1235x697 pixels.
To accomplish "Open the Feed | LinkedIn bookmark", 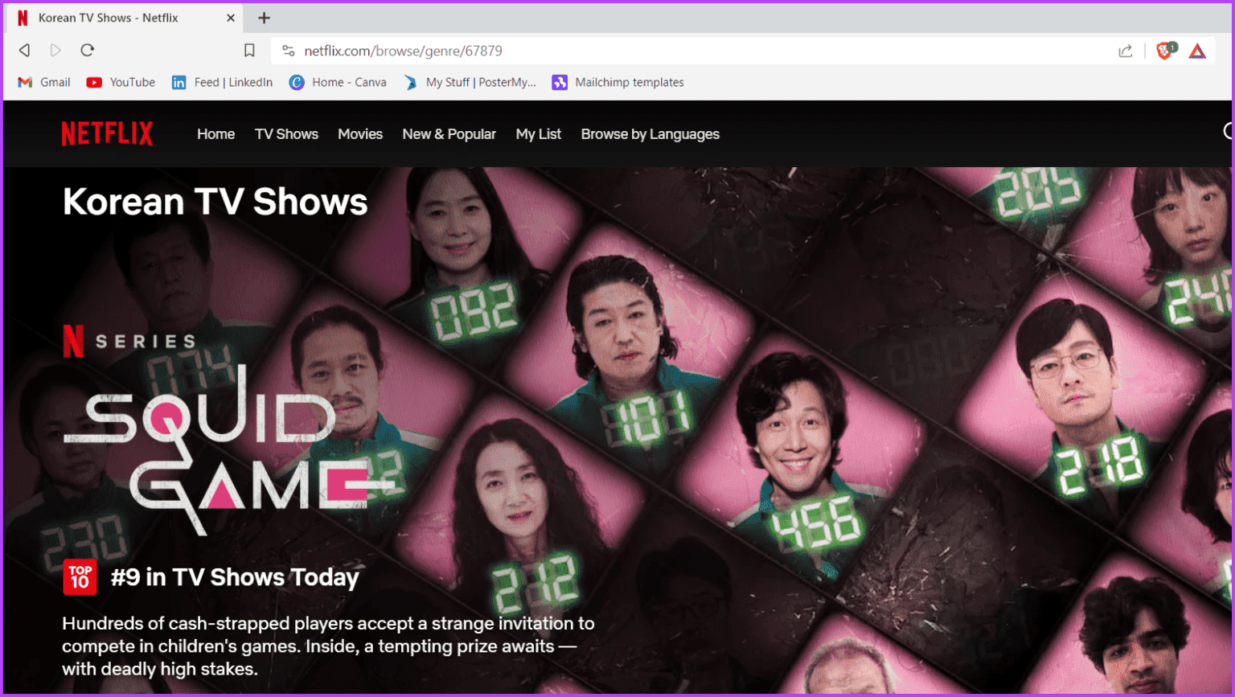I will click(x=222, y=82).
